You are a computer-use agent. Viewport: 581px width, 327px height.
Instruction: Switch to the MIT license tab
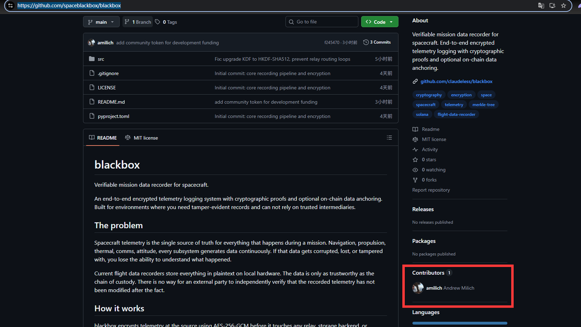[x=141, y=138]
